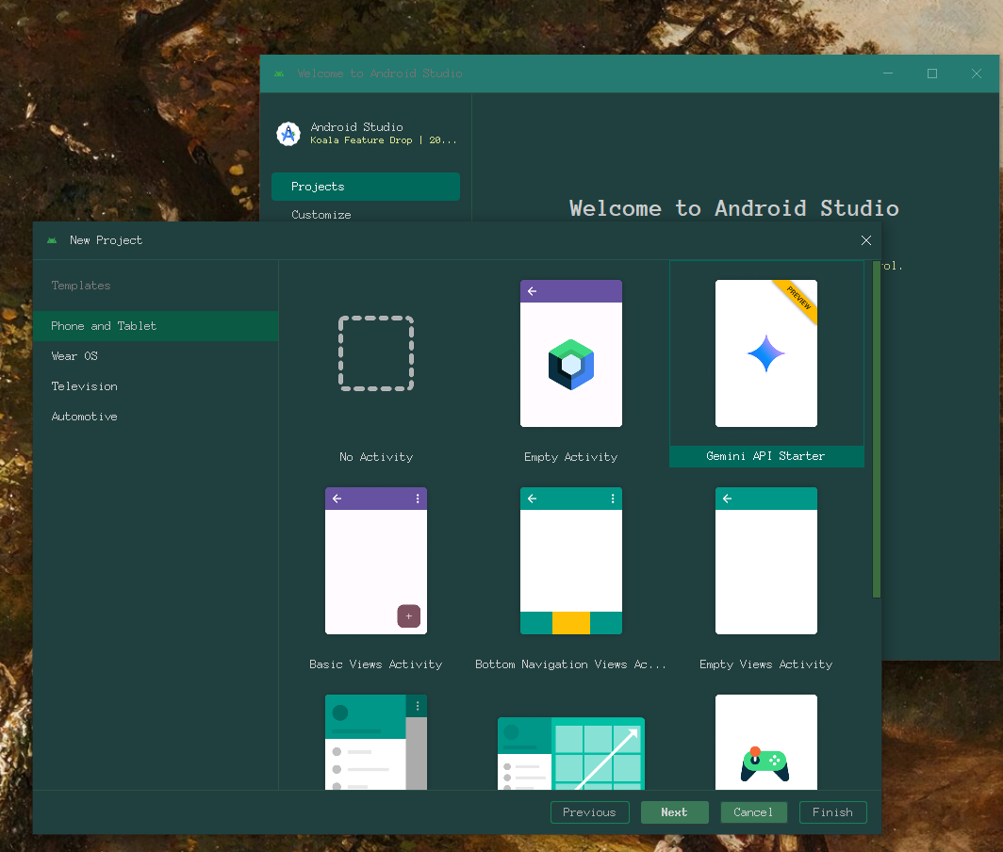The width and height of the screenshot is (1003, 852).
Task: Go back with the Previous button
Action: (x=590, y=812)
